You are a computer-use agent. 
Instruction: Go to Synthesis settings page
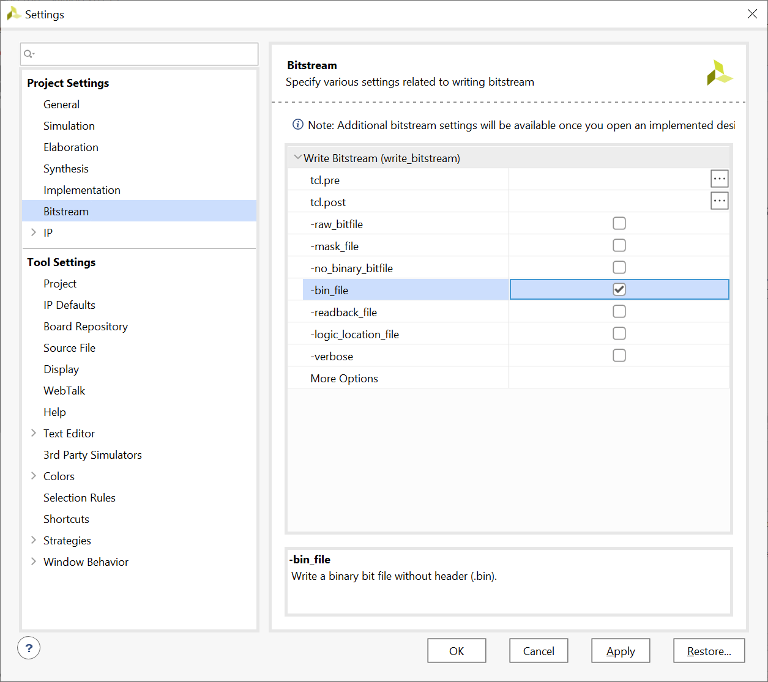click(x=66, y=169)
